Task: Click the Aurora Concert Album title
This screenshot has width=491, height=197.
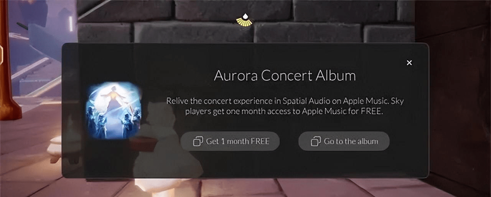Action: pyautogui.click(x=285, y=75)
